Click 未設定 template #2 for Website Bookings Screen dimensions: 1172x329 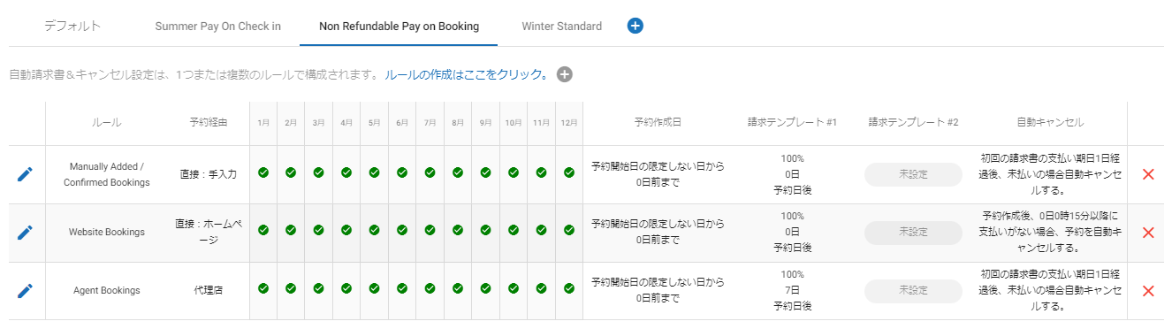pos(913,232)
